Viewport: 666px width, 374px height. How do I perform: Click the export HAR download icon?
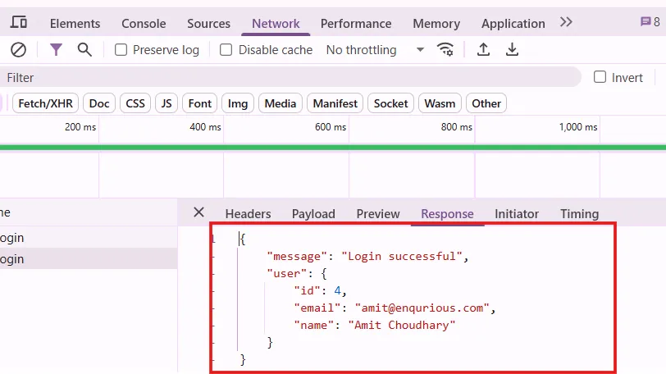click(x=513, y=50)
